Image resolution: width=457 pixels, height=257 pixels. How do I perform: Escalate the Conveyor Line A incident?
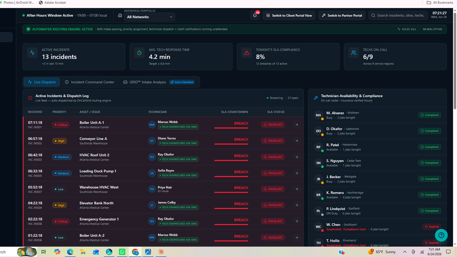273,141
